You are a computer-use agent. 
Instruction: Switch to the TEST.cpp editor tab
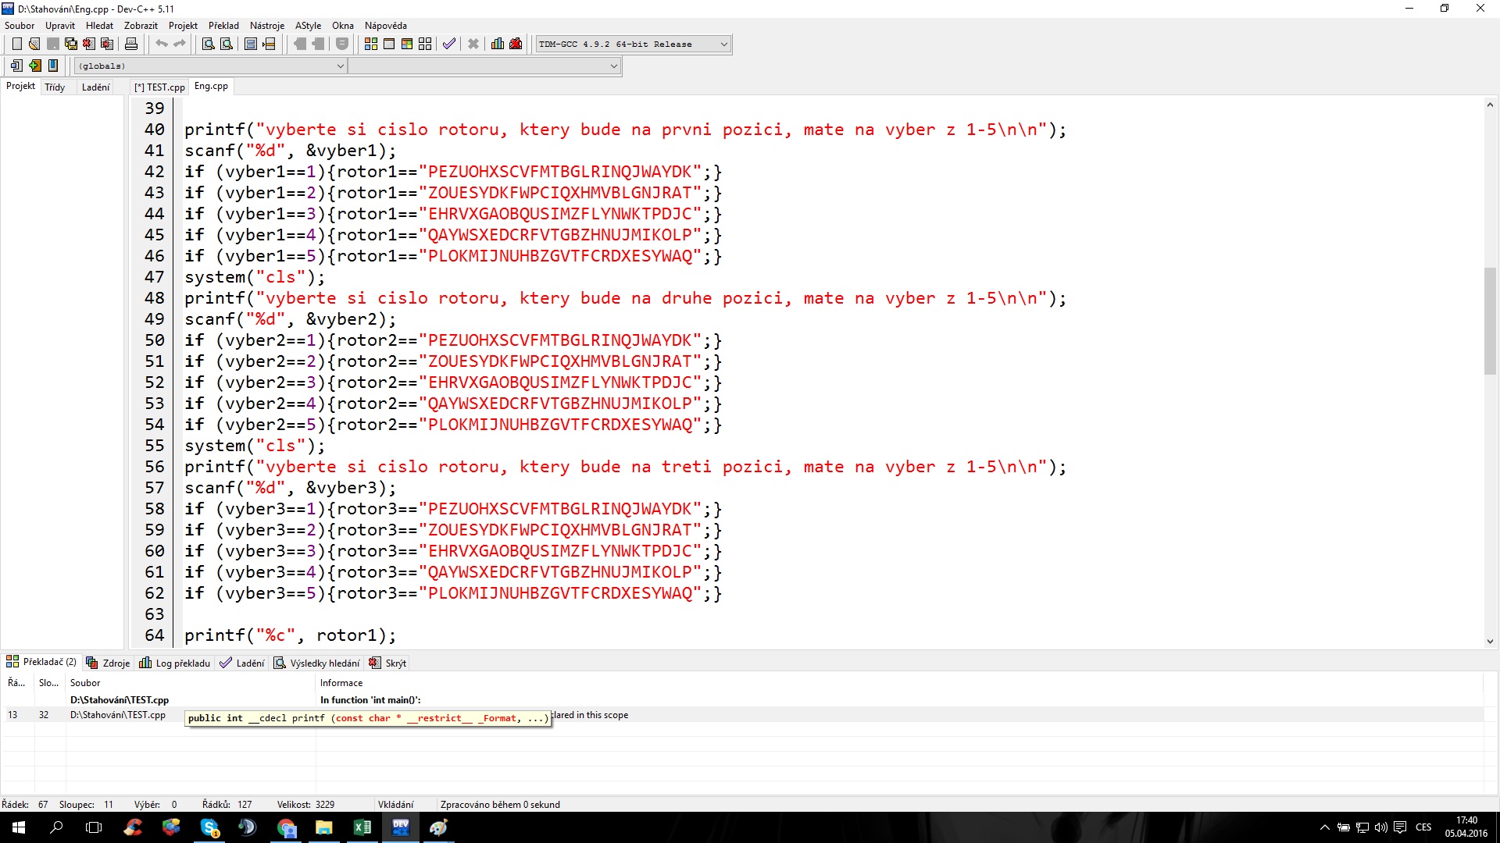[160, 87]
